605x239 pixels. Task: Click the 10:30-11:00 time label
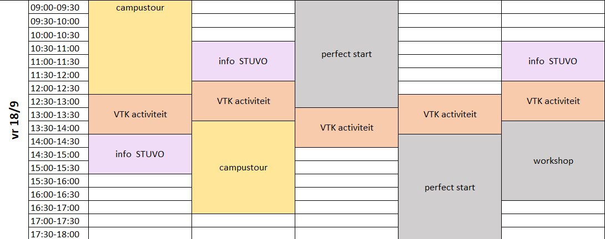pos(55,48)
